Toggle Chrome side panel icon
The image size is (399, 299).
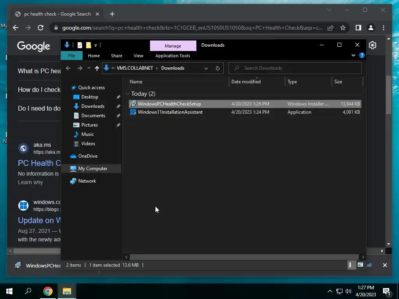pyautogui.click(x=358, y=28)
